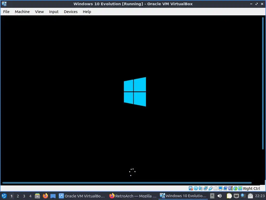Open the File menu
Screen dimensions: 266x200
coord(6,12)
